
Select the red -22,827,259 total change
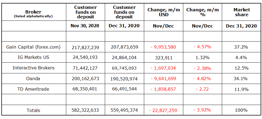click(163, 110)
